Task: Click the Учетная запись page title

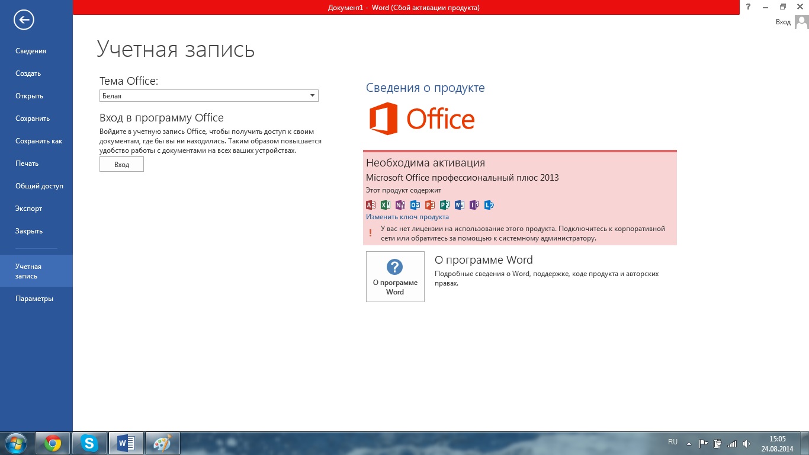Action: pyautogui.click(x=176, y=49)
